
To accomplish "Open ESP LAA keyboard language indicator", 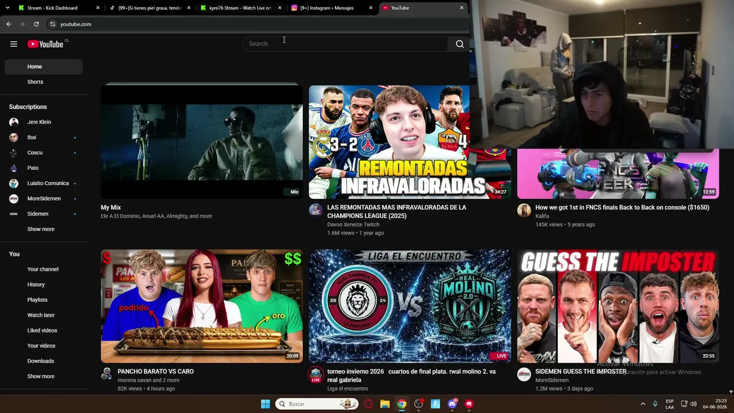I will [670, 404].
